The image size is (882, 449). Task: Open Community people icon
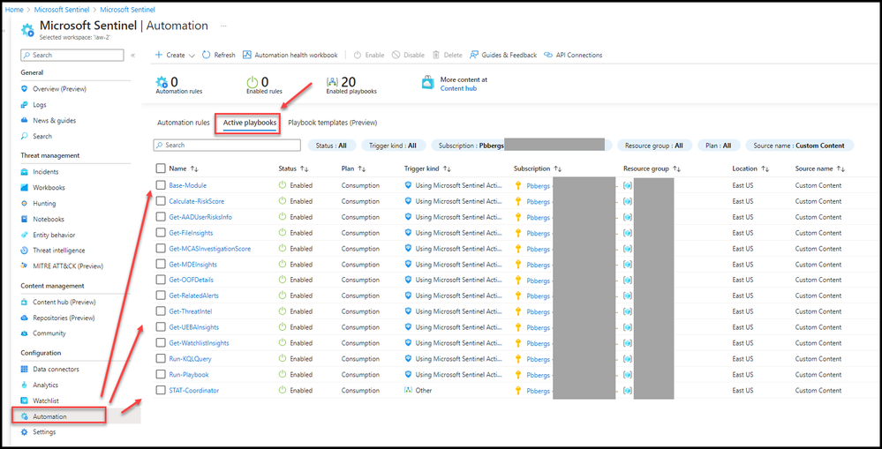pos(24,333)
